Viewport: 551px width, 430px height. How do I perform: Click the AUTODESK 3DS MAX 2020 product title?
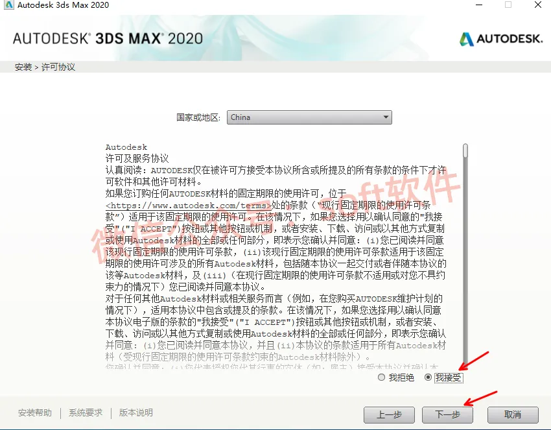(108, 39)
